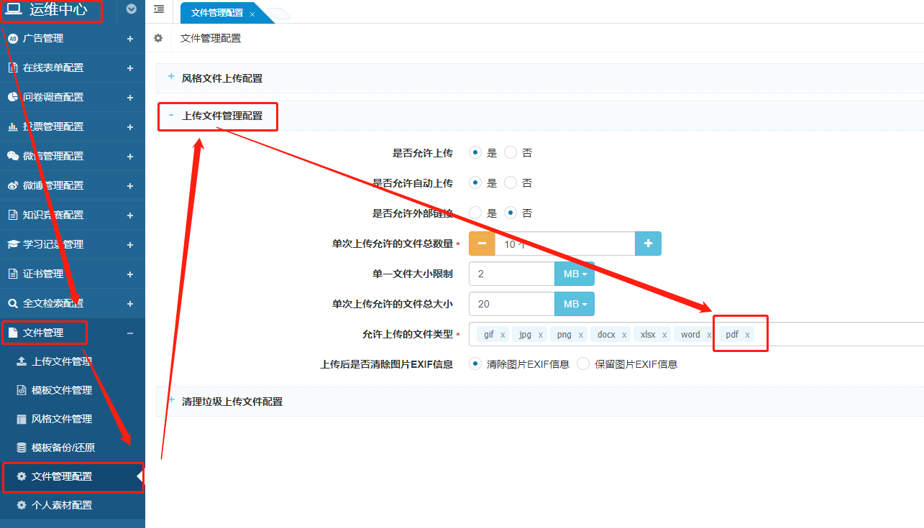Choose 保留图片EXIF信息 option
The width and height of the screenshot is (924, 528).
583,363
